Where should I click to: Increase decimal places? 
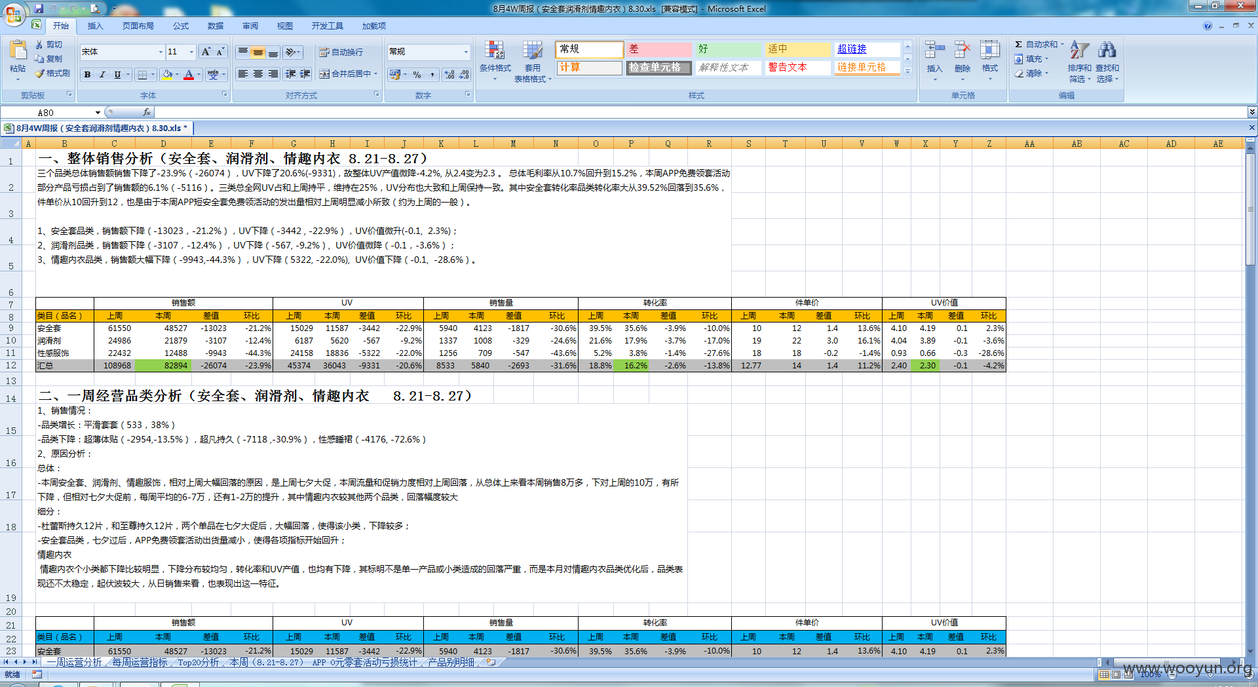coord(449,75)
